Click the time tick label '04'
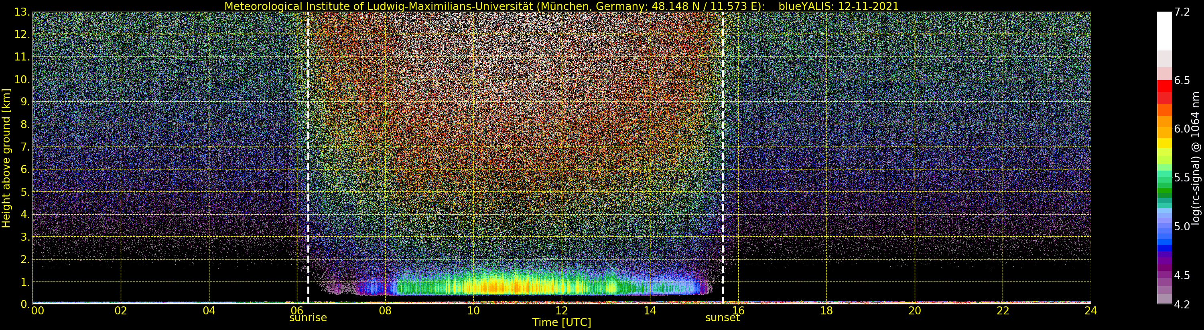 coord(209,311)
